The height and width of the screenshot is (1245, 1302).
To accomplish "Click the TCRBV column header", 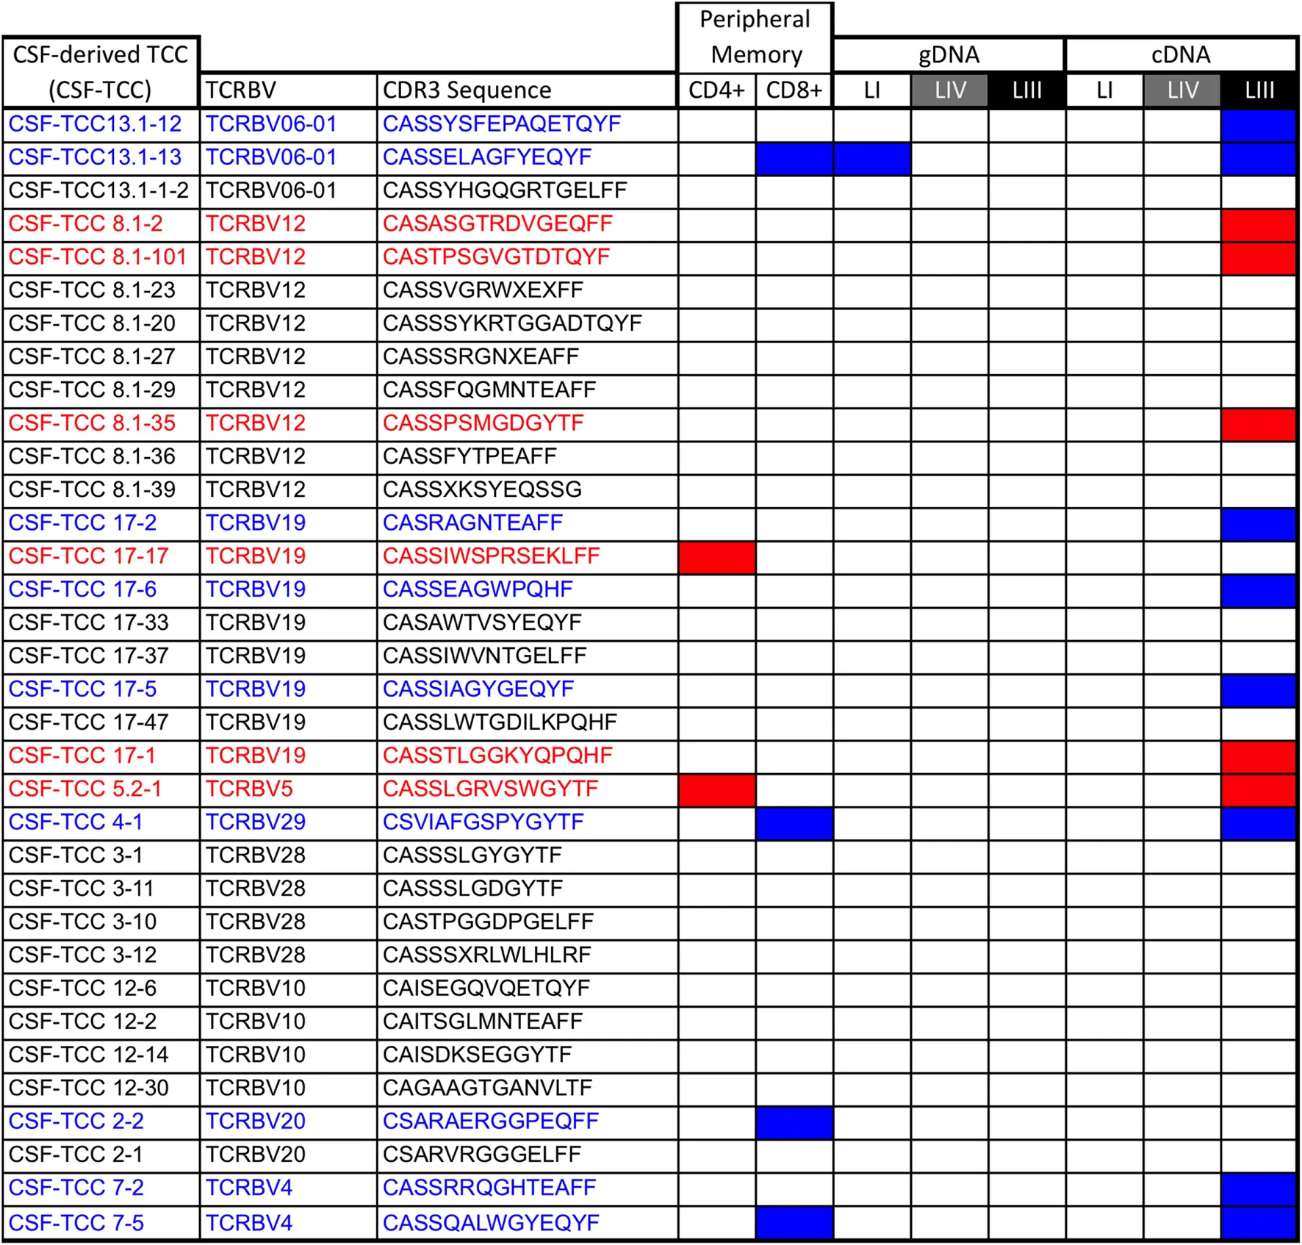I will [x=241, y=90].
